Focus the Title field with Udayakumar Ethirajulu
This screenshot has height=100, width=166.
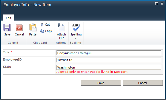109,53
